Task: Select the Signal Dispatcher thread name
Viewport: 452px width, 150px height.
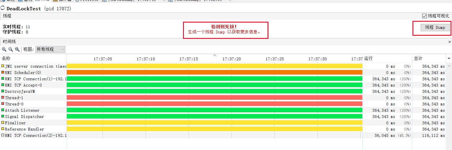Action: [x=24, y=117]
